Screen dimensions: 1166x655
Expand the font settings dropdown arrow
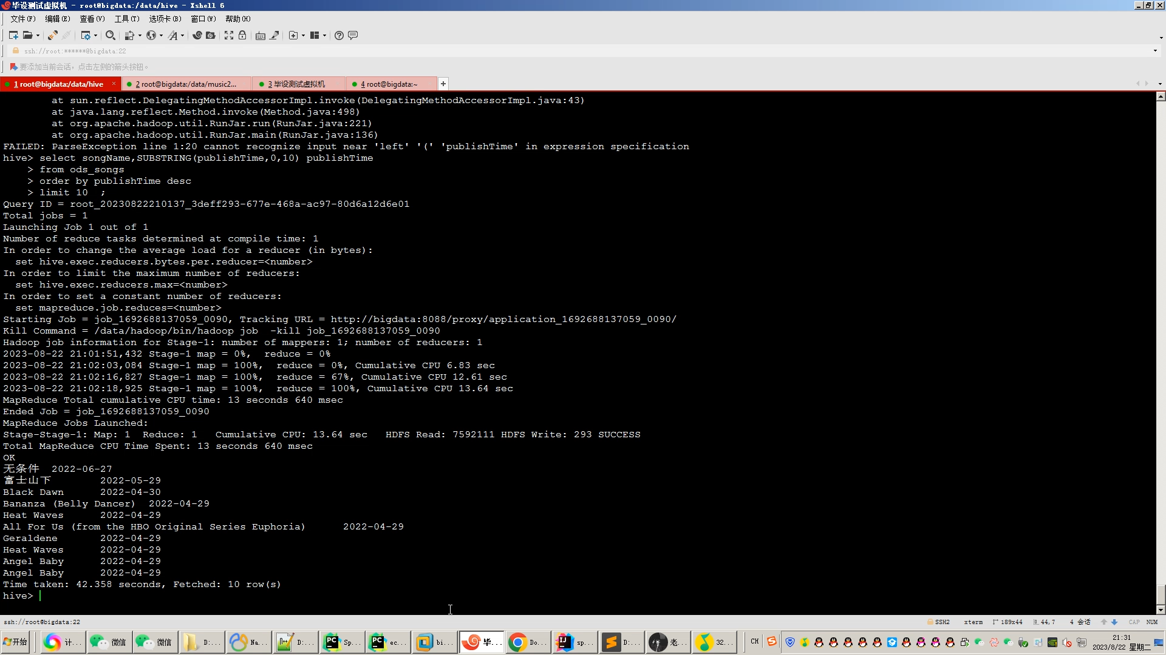coord(182,35)
